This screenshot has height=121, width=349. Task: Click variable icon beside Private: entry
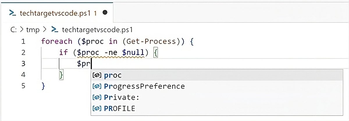97,97
